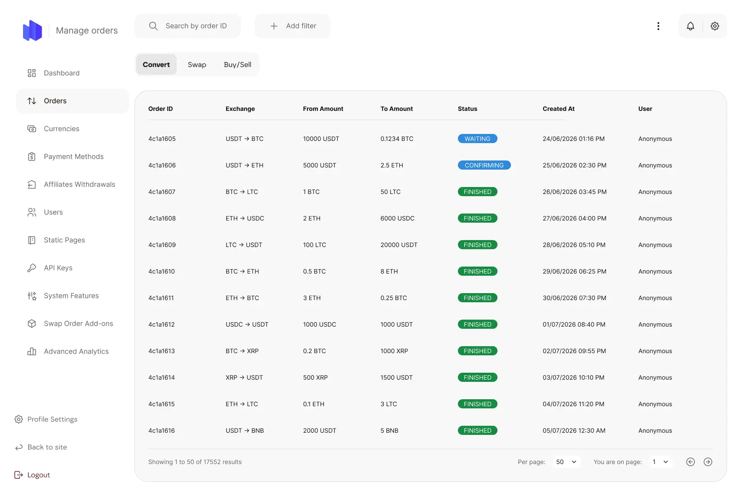Image resolution: width=741 pixels, height=501 pixels.
Task: Focus the Search by order ID field
Action: coord(187,26)
